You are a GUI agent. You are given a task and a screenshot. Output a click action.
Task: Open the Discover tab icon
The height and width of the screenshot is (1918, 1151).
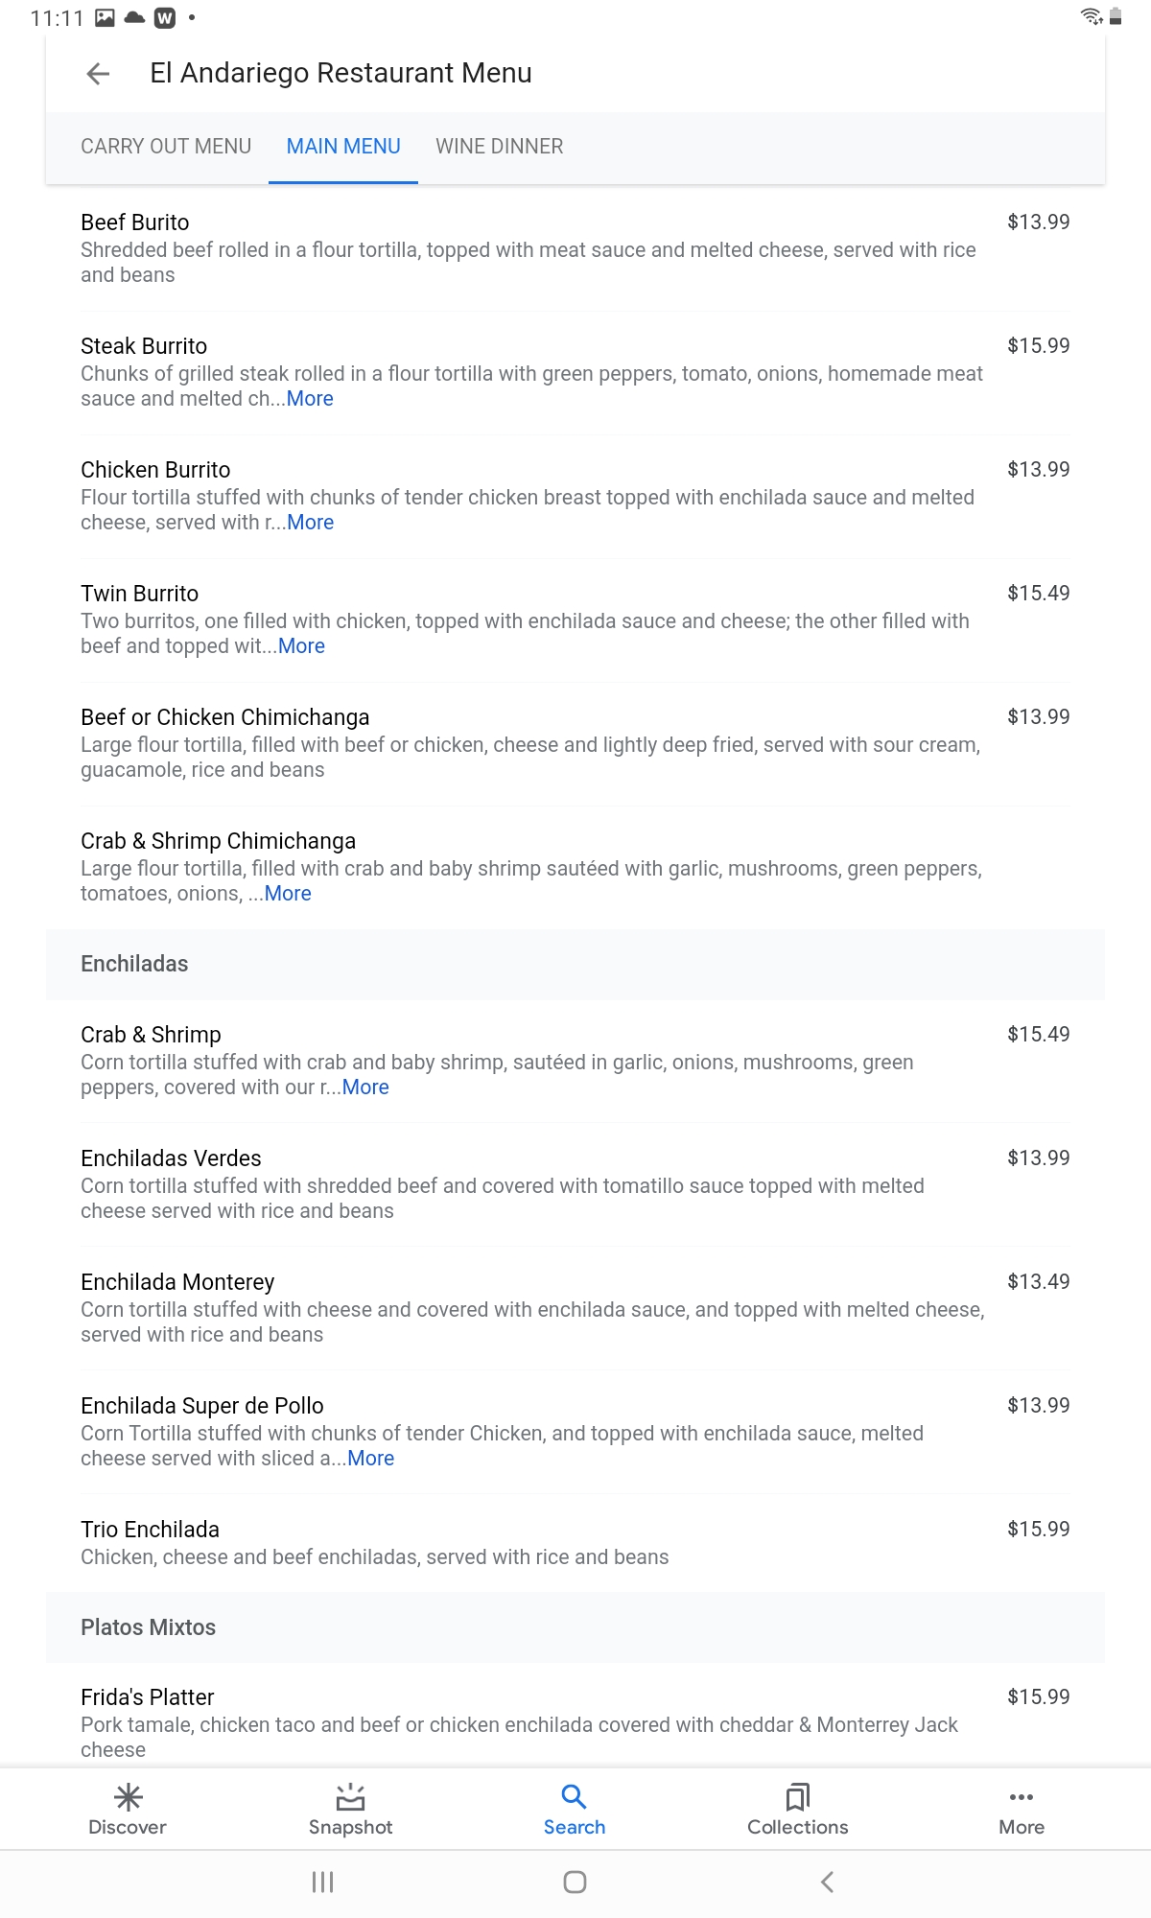[x=128, y=1796]
